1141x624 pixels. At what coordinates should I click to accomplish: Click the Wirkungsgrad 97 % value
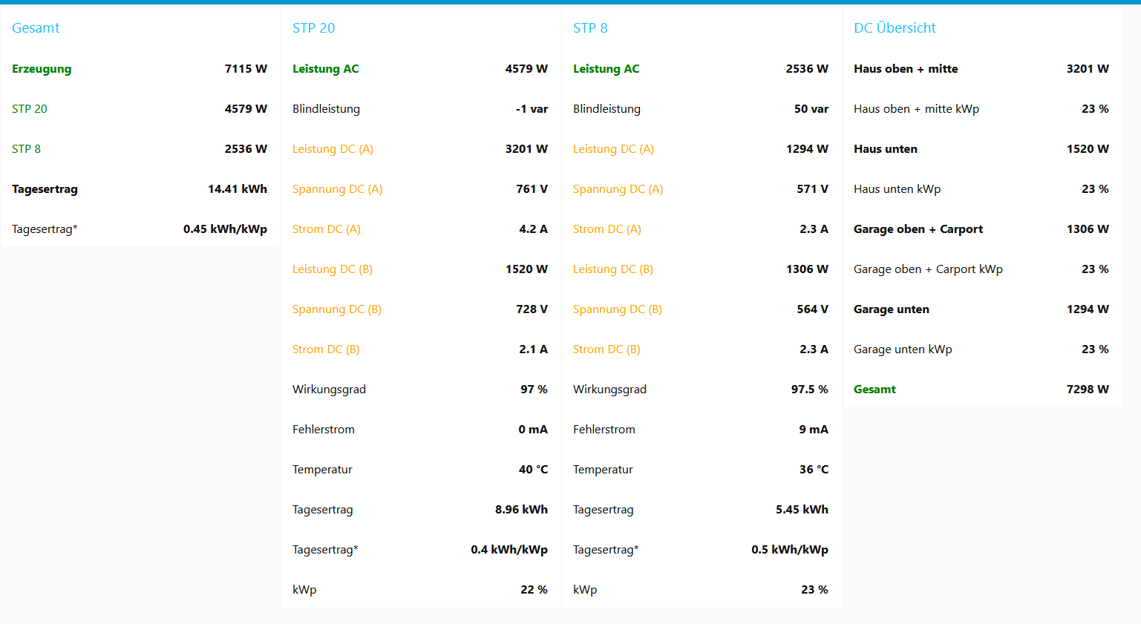[x=534, y=390]
